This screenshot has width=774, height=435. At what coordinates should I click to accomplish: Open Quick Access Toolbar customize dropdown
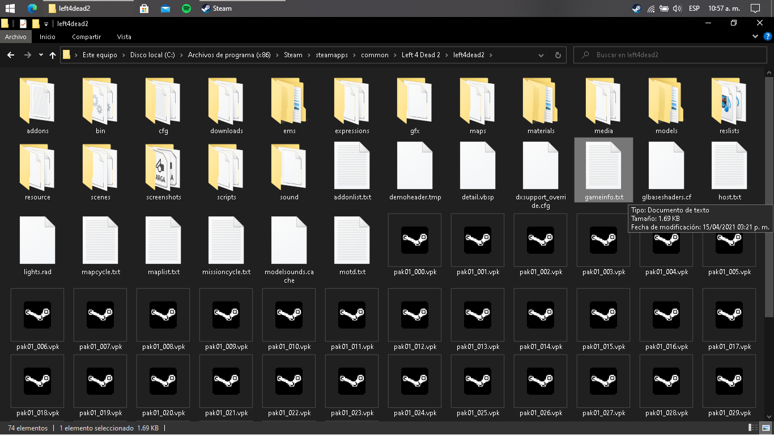pos(46,24)
